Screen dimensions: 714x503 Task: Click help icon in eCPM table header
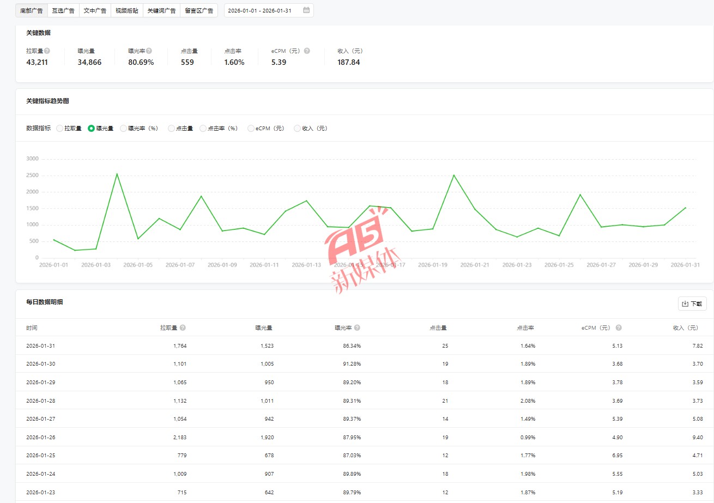619,328
